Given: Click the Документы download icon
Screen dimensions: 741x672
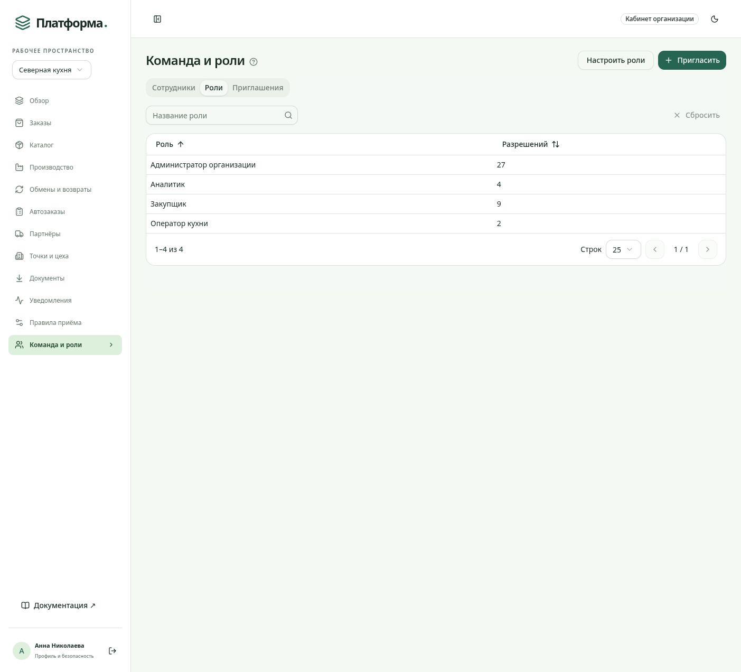Looking at the screenshot, I should (x=20, y=278).
